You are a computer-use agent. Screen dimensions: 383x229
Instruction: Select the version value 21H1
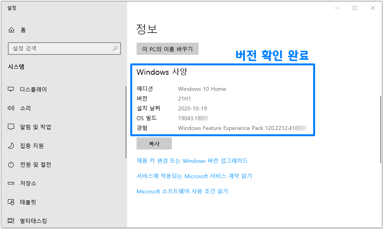(184, 99)
